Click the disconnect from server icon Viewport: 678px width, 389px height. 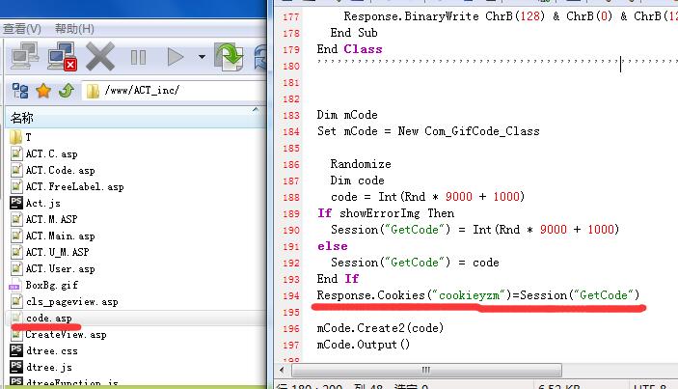tap(63, 58)
